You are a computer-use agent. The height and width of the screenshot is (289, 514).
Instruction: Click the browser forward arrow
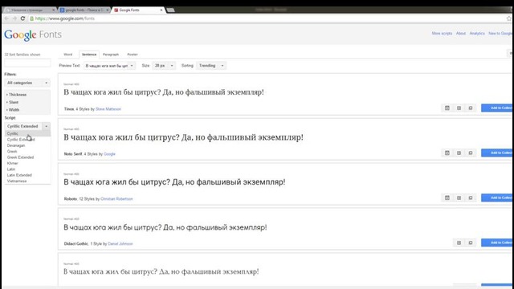tap(14, 18)
